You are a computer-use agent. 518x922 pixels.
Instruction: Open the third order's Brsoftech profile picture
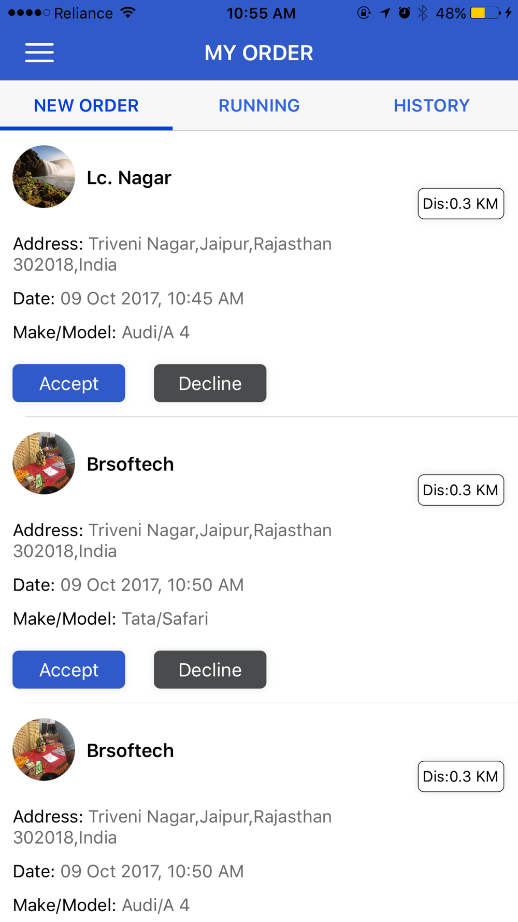(44, 749)
